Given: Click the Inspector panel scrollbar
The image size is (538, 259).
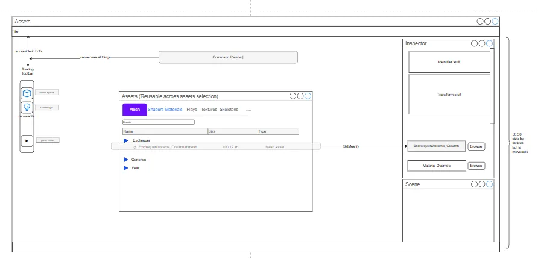Looking at the screenshot, I should 492,86.
